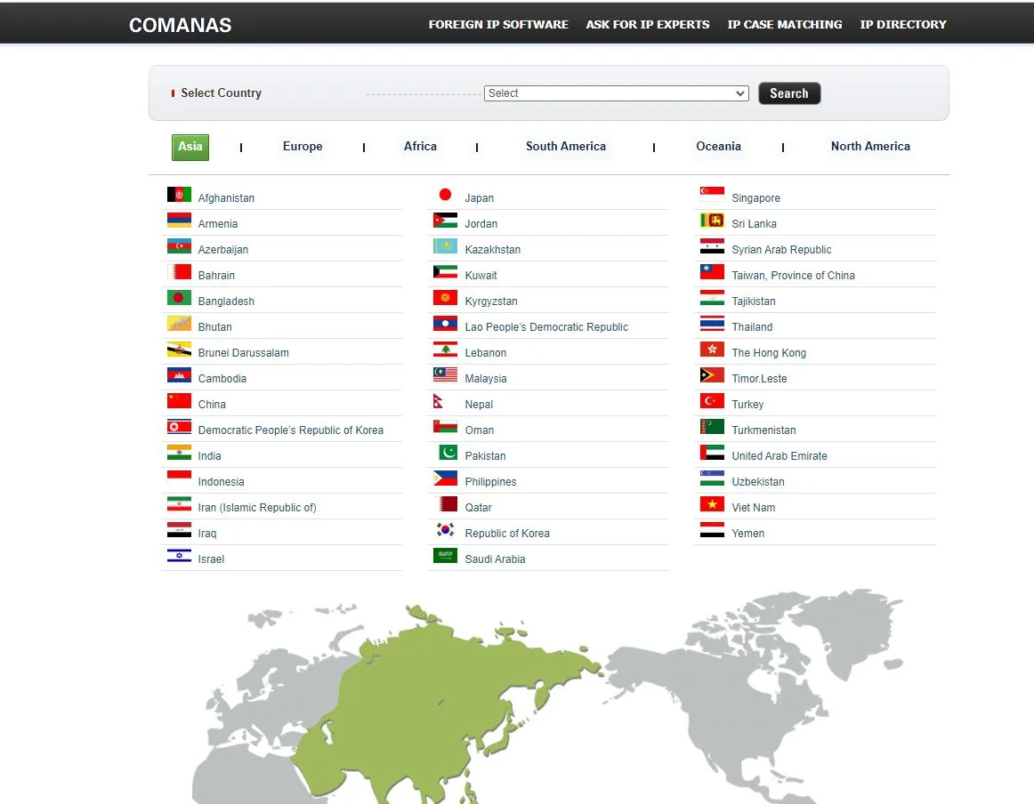Click the Timor Leste flag icon
Viewport: 1034px width, 804px height.
pos(712,375)
